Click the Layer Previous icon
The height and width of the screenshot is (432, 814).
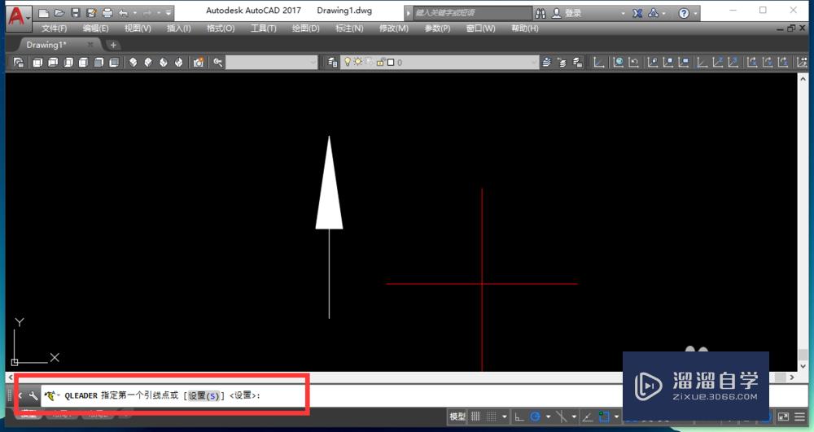point(562,62)
